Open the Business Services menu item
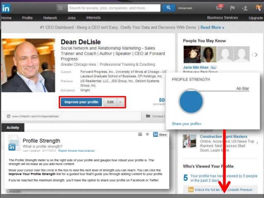The height and width of the screenshot is (198, 264). point(222,18)
